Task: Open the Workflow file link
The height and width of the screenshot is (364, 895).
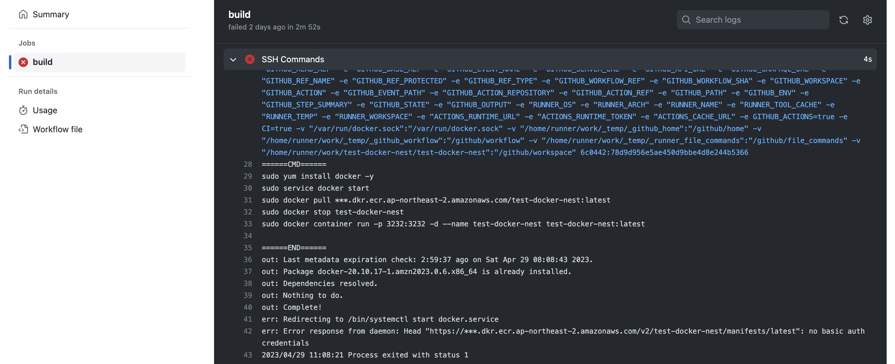Action: tap(57, 130)
